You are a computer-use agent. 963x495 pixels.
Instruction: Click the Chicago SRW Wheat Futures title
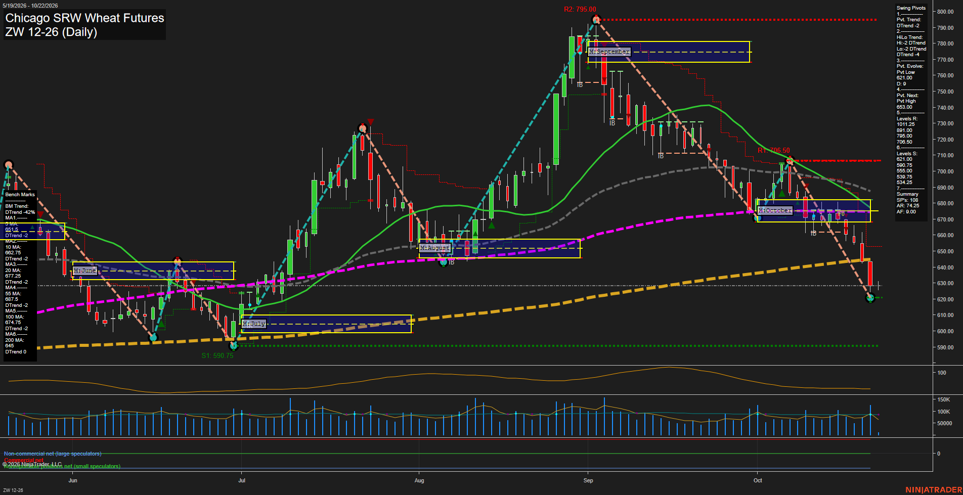coord(85,18)
